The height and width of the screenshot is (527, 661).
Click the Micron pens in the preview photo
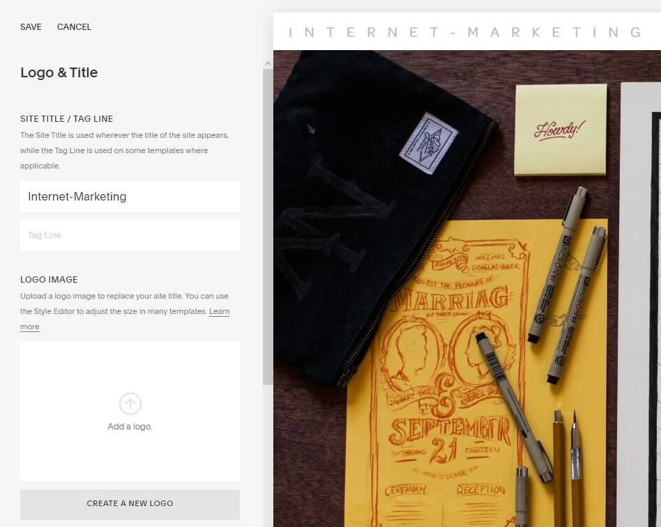click(x=567, y=286)
